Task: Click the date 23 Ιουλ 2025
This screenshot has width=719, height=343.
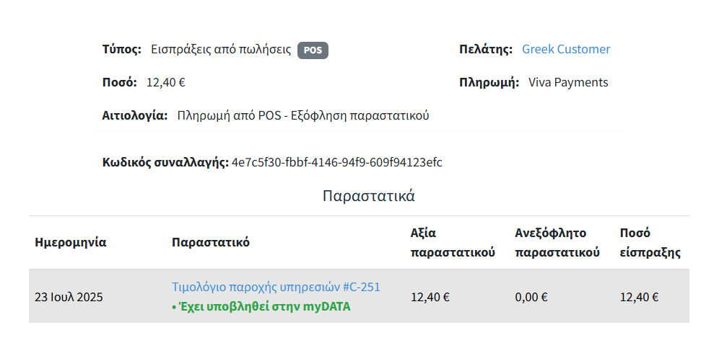Action: click(69, 296)
